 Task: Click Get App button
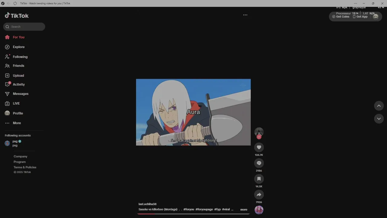(360, 17)
